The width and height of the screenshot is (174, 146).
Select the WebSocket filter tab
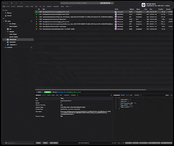20,6
